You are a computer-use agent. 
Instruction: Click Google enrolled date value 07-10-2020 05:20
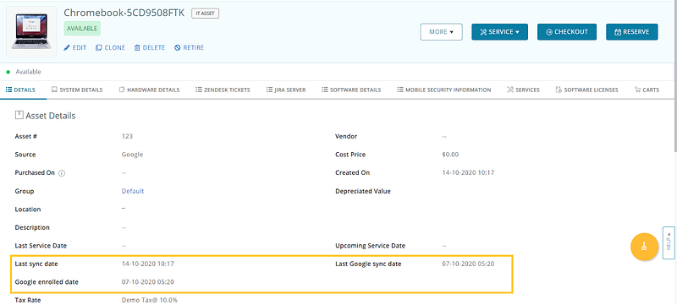pos(148,282)
